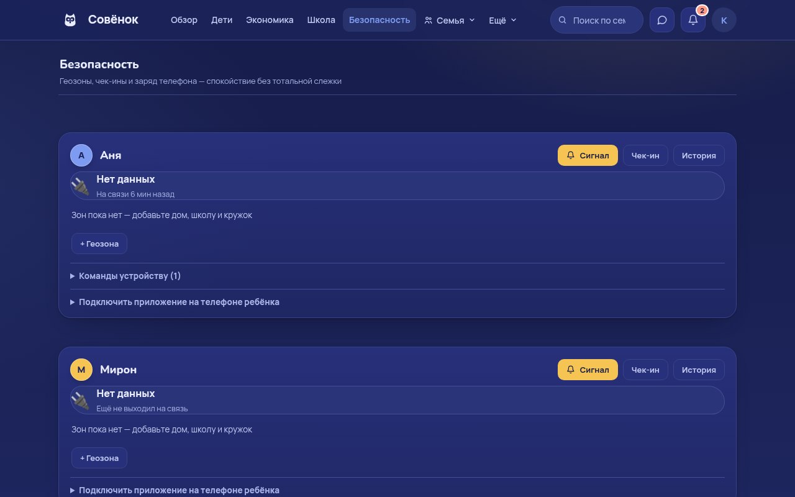Click Аня's avatar letter A

coord(81,155)
